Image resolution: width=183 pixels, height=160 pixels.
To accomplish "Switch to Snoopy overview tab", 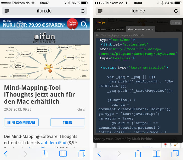I will (101, 29).
